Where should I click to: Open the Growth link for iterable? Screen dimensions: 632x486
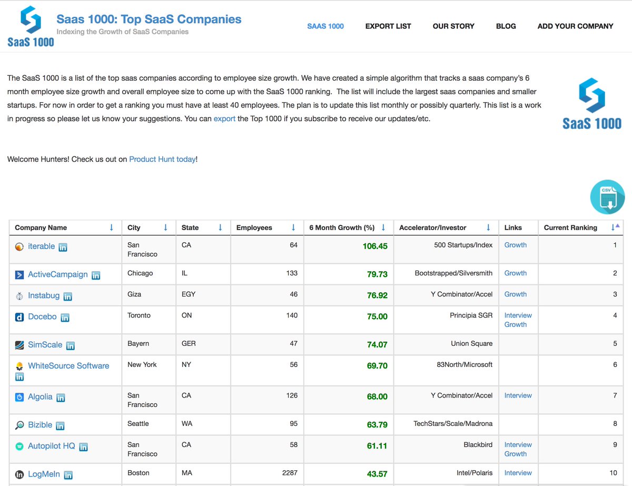[516, 245]
